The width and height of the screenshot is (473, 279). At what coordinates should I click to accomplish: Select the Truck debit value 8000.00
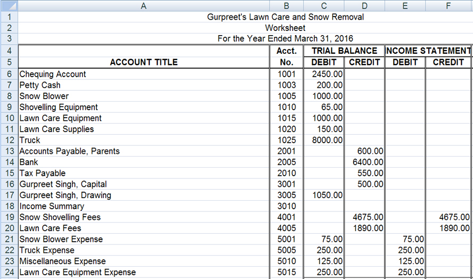point(324,140)
